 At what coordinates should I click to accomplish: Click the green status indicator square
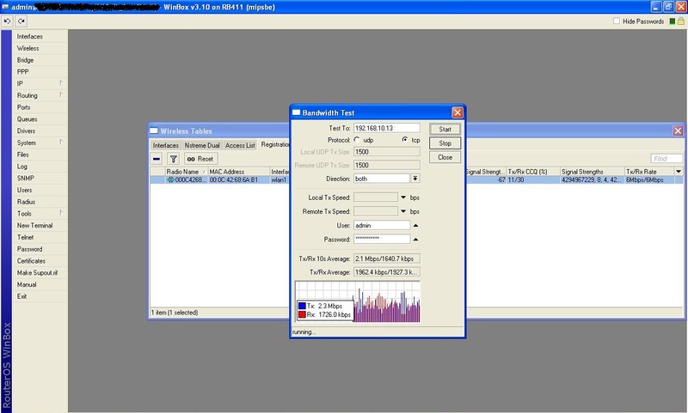[672, 21]
